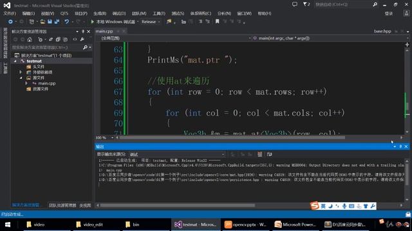Open the QT5 menu
Screen dimensions: 412x231
[x=64, y=13]
